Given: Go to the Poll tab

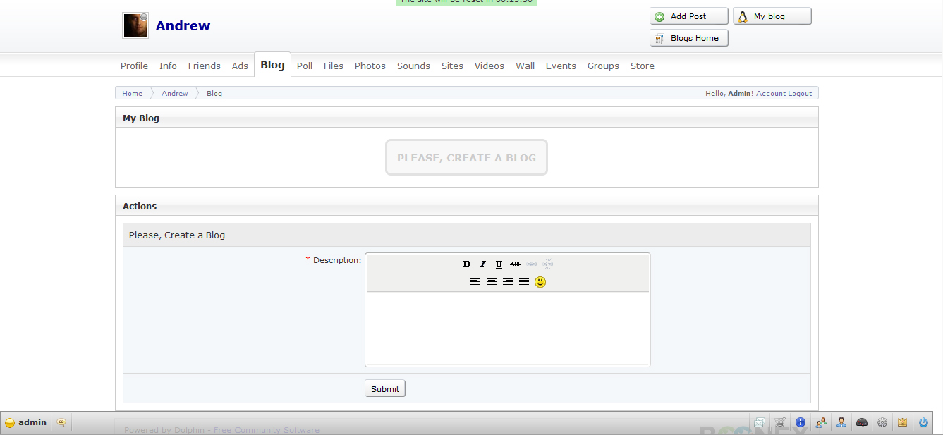Looking at the screenshot, I should coord(305,66).
